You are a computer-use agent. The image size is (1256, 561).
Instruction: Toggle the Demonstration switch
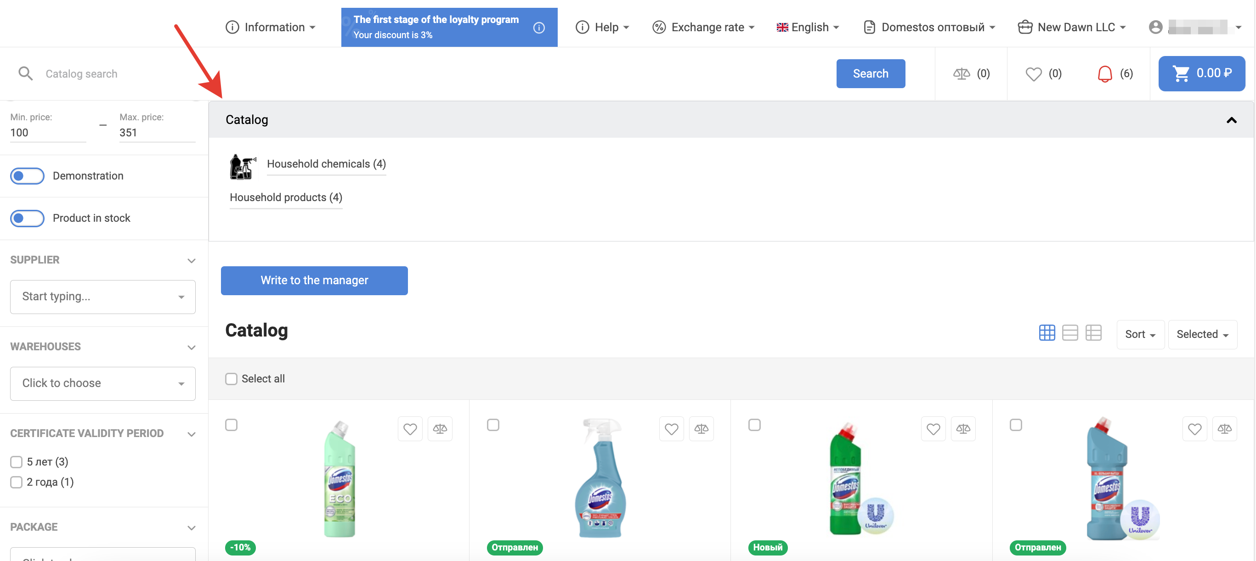click(27, 176)
